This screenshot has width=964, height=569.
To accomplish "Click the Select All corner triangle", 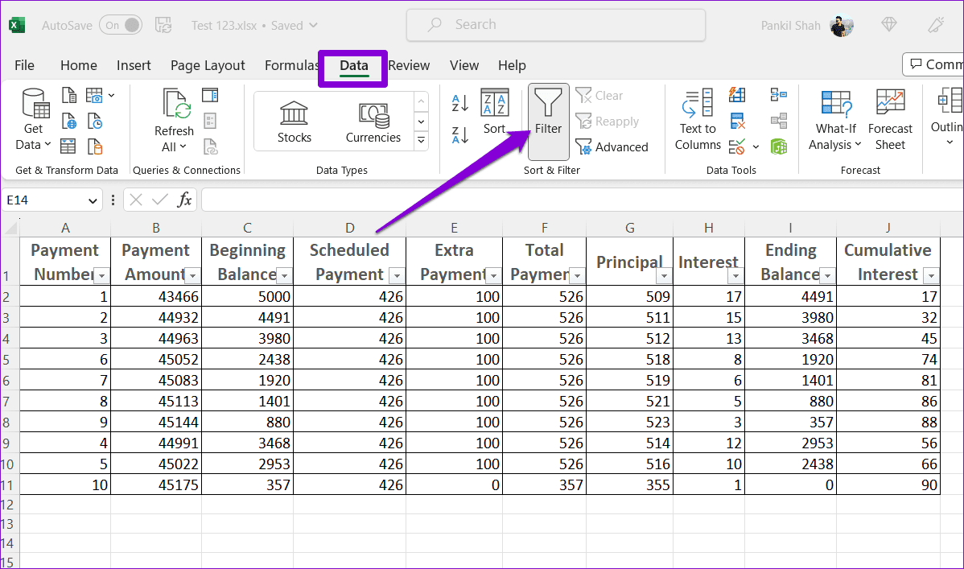I will click(x=10, y=229).
